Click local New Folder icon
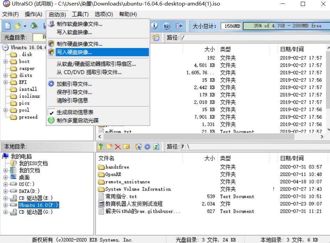330x243 pixels. coord(109,146)
